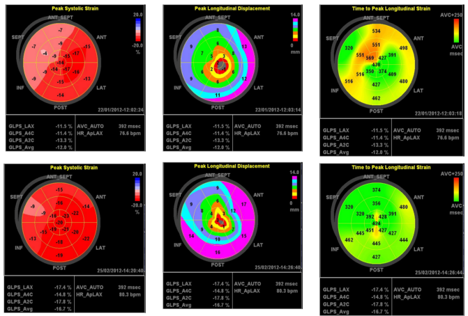Screen dimensions: 468x316
Task: Click the -4 segment in the 22/01/2012 strain plot
Action: 45,54
